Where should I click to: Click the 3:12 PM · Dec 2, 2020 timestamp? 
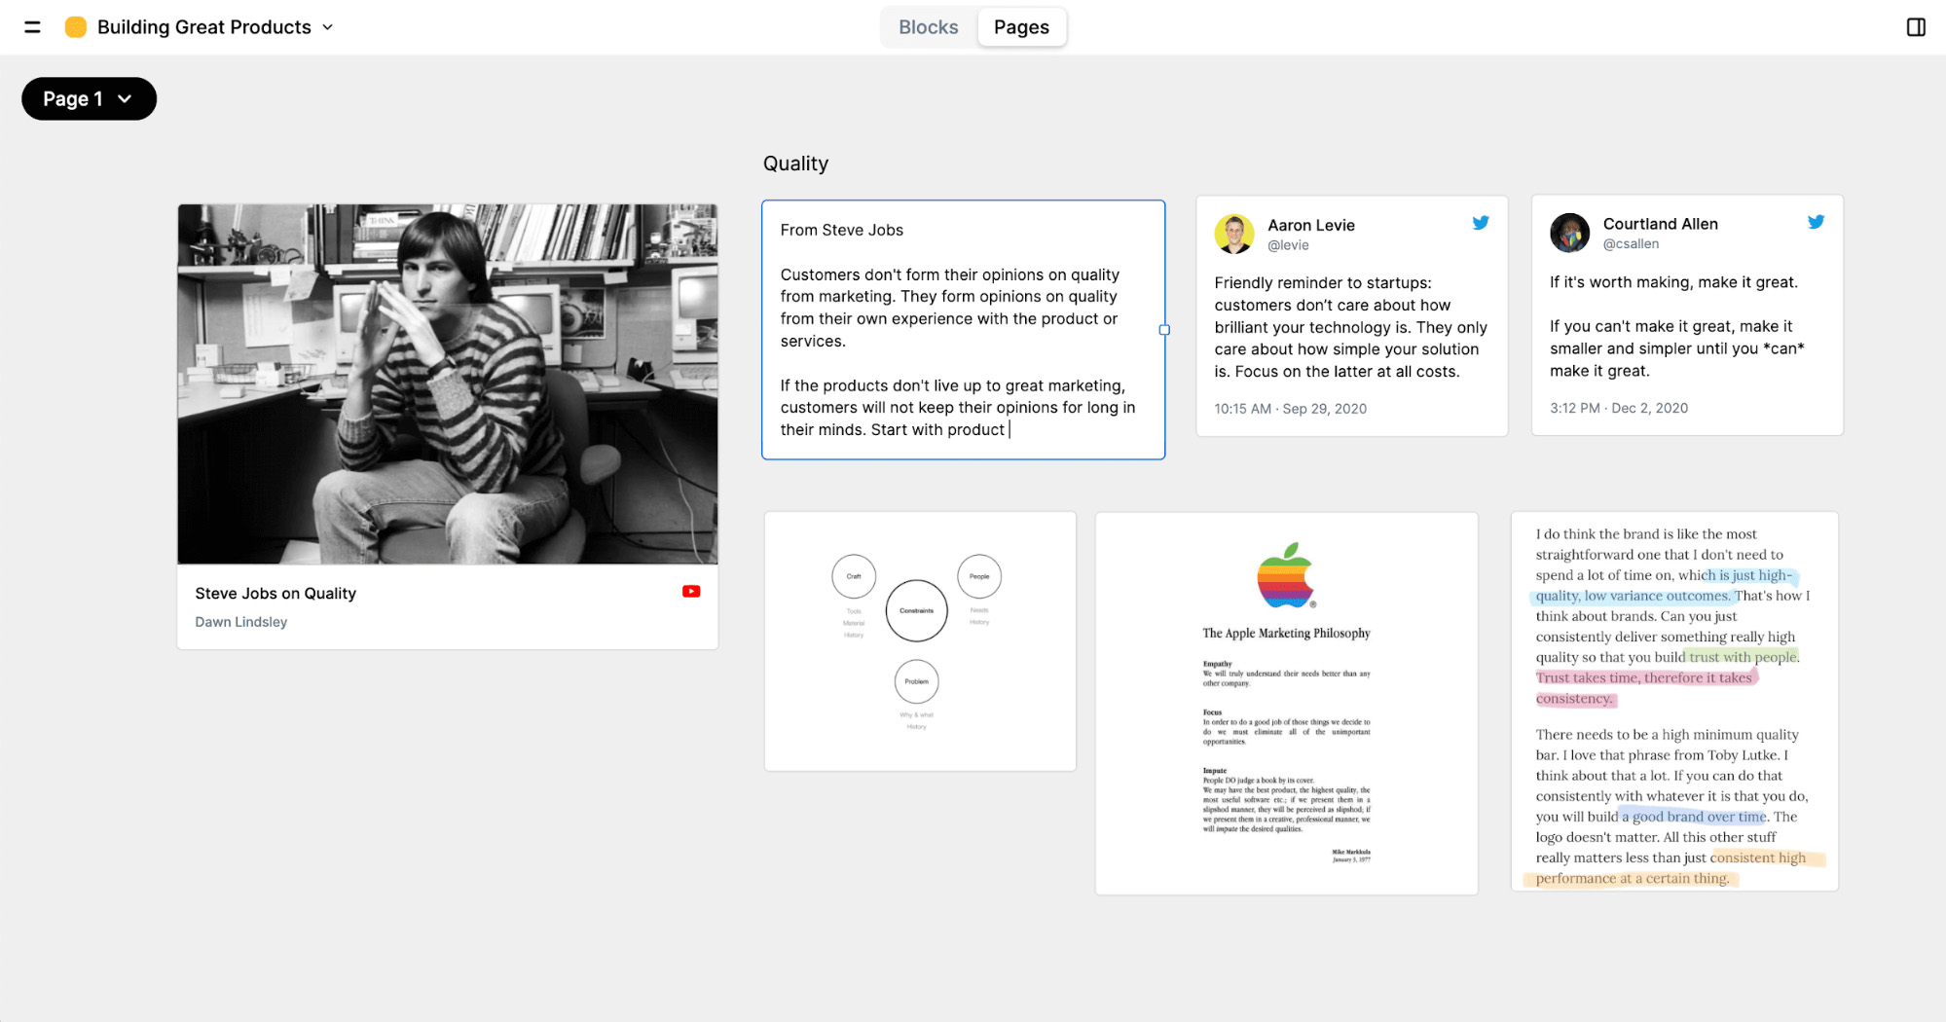[1618, 408]
